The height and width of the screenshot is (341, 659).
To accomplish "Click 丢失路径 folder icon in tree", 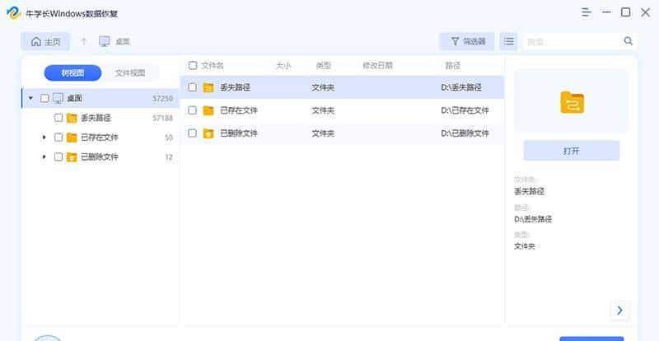I will [72, 118].
